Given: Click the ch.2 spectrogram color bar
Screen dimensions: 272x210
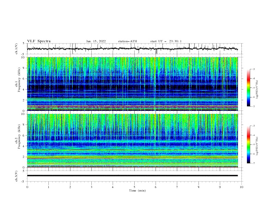Looking at the screenshot, I should click(248, 144).
